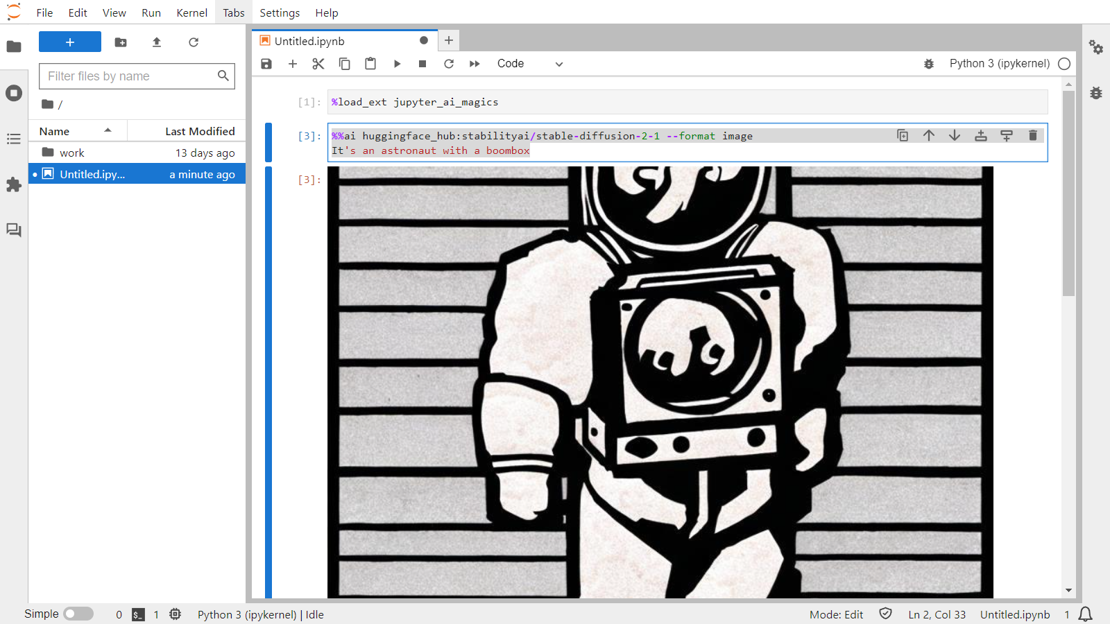Restart the kernel
The image size is (1110, 624).
click(x=449, y=63)
